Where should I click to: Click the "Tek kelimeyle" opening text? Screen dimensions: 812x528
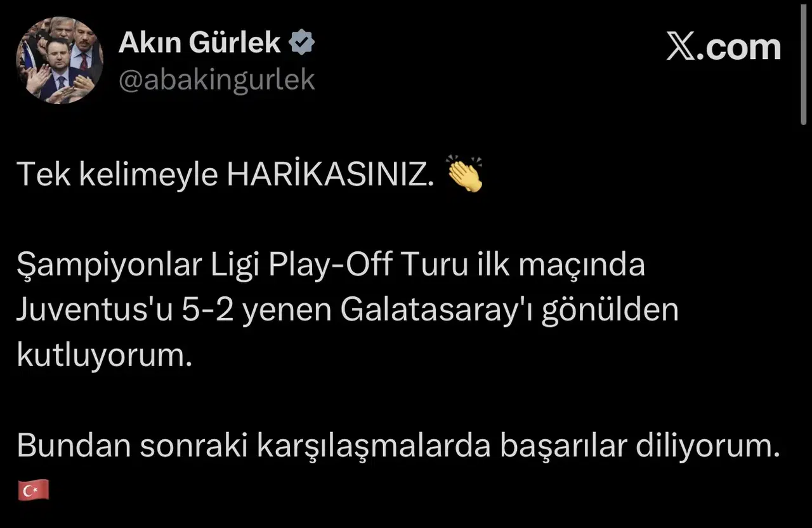pyautogui.click(x=117, y=176)
